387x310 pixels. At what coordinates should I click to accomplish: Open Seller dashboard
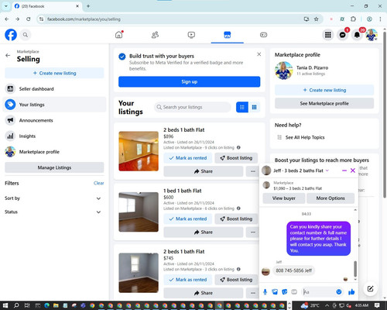coord(54,89)
